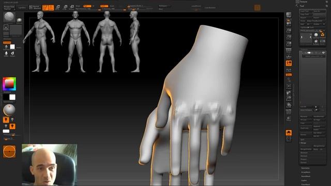The image size is (331, 186).
Task: Click the Rgb Intensity slider
Action: pyautogui.click(x=88, y=9)
